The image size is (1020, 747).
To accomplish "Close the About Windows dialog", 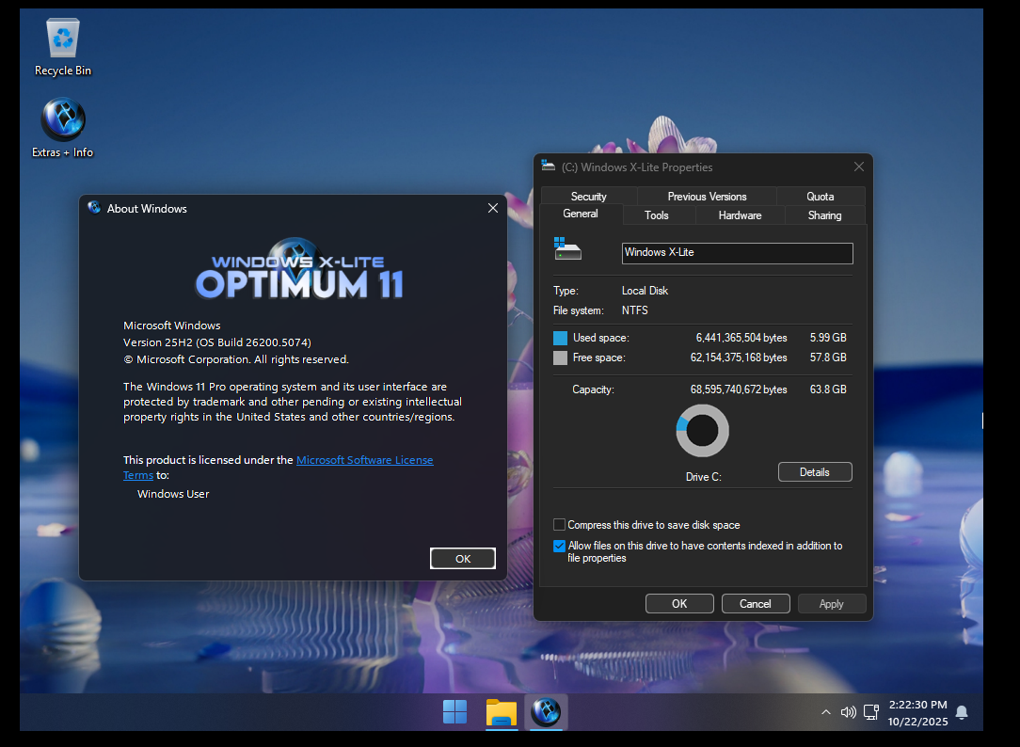I will point(493,208).
